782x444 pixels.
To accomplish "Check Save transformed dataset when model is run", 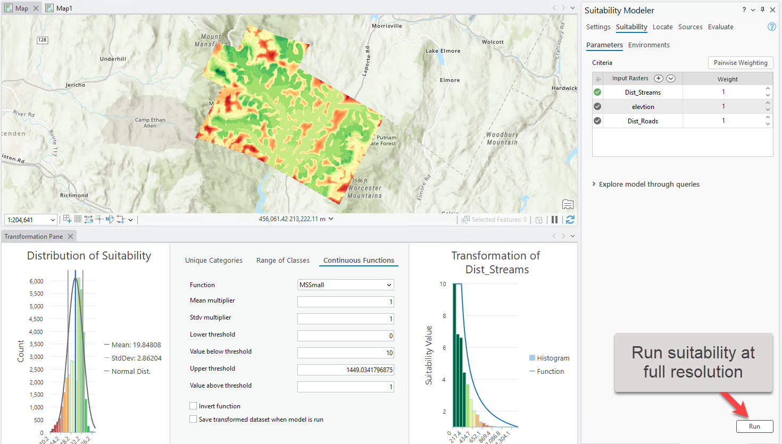I will [x=193, y=419].
